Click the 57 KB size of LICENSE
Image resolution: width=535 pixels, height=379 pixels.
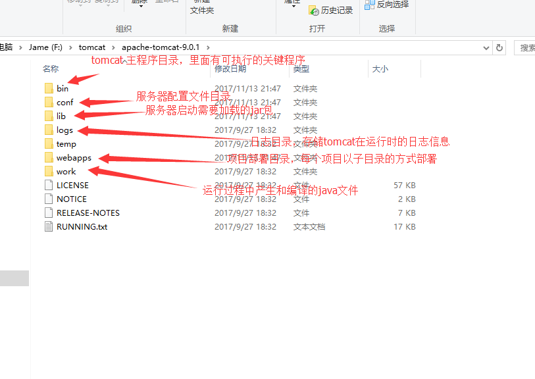[x=405, y=186]
